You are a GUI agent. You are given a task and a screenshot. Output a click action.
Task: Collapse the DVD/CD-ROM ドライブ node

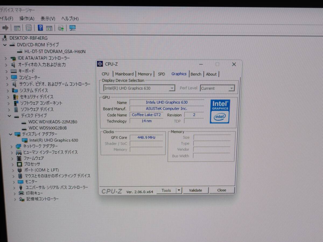pyautogui.click(x=5, y=45)
